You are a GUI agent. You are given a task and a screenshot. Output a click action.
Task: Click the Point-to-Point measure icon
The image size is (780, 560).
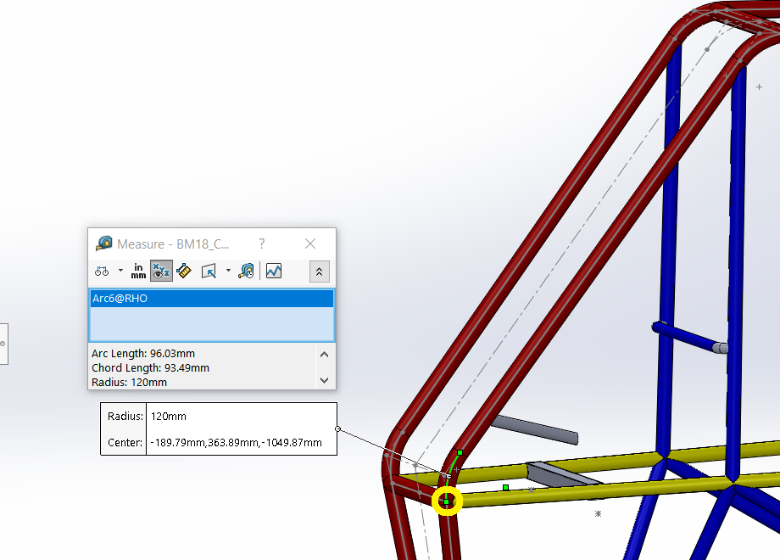tap(184, 272)
